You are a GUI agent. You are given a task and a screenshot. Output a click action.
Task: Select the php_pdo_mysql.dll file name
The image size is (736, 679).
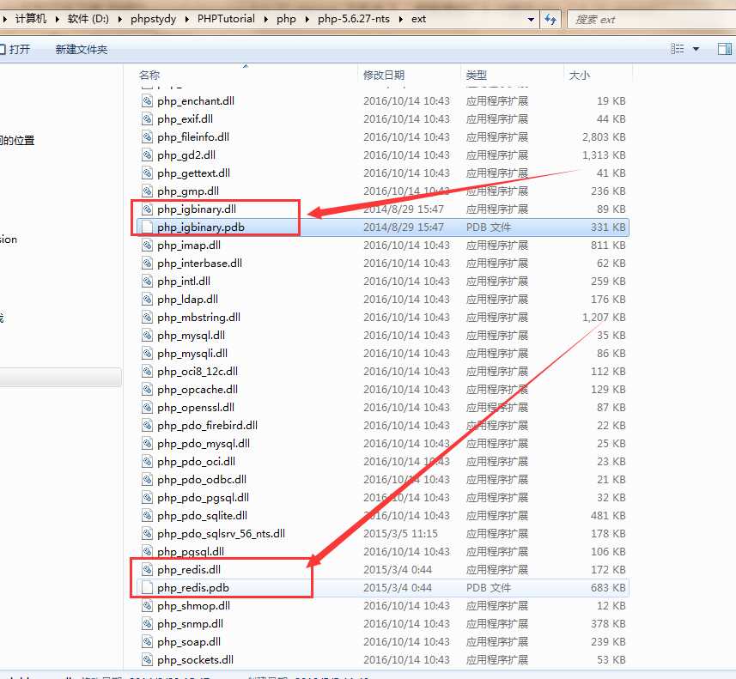(x=204, y=444)
